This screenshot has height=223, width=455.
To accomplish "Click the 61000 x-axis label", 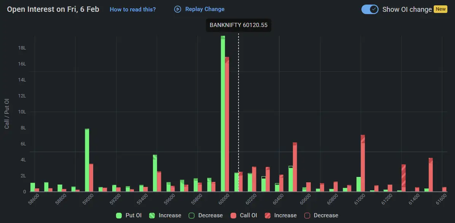I will pyautogui.click(x=360, y=199).
